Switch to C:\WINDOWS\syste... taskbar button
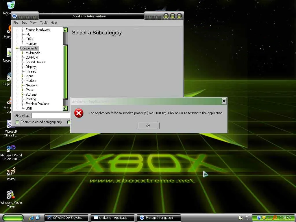 [66, 218]
